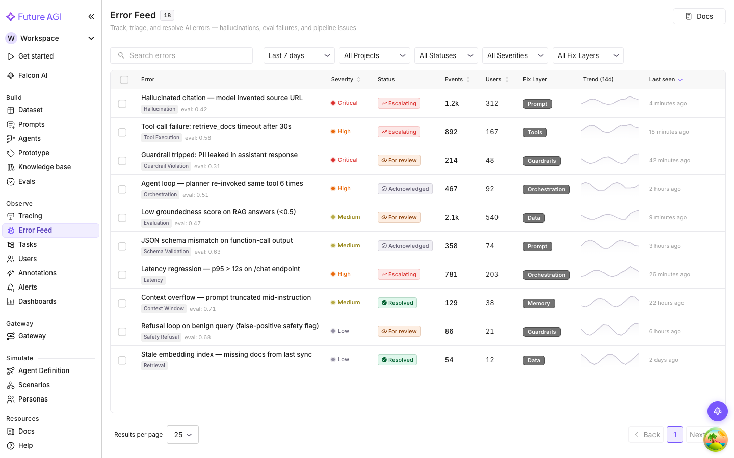Click the Gateway icon in sidebar
Viewport: 734px width, 458px height.
(11, 336)
